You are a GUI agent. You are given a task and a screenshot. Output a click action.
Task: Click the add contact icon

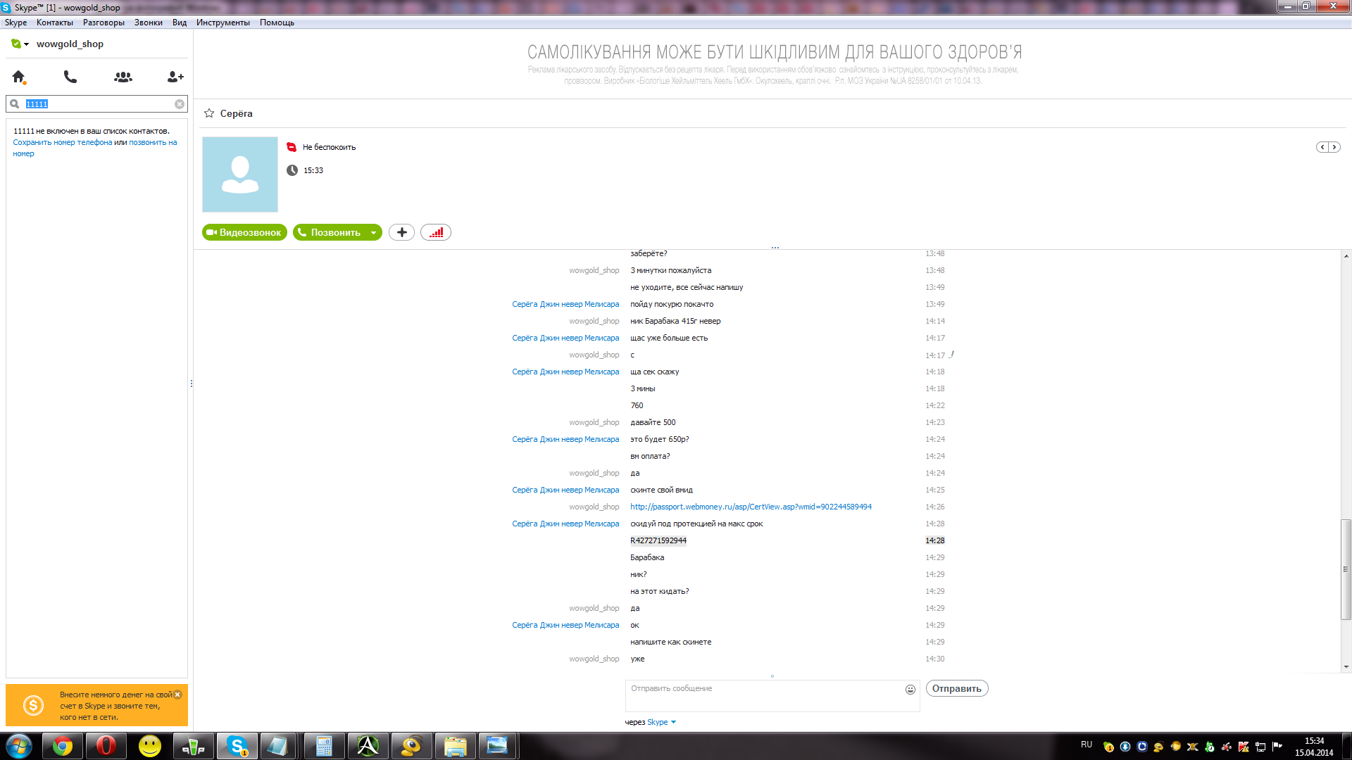point(175,77)
